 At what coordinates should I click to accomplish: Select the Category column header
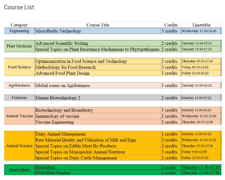[x=19, y=25]
